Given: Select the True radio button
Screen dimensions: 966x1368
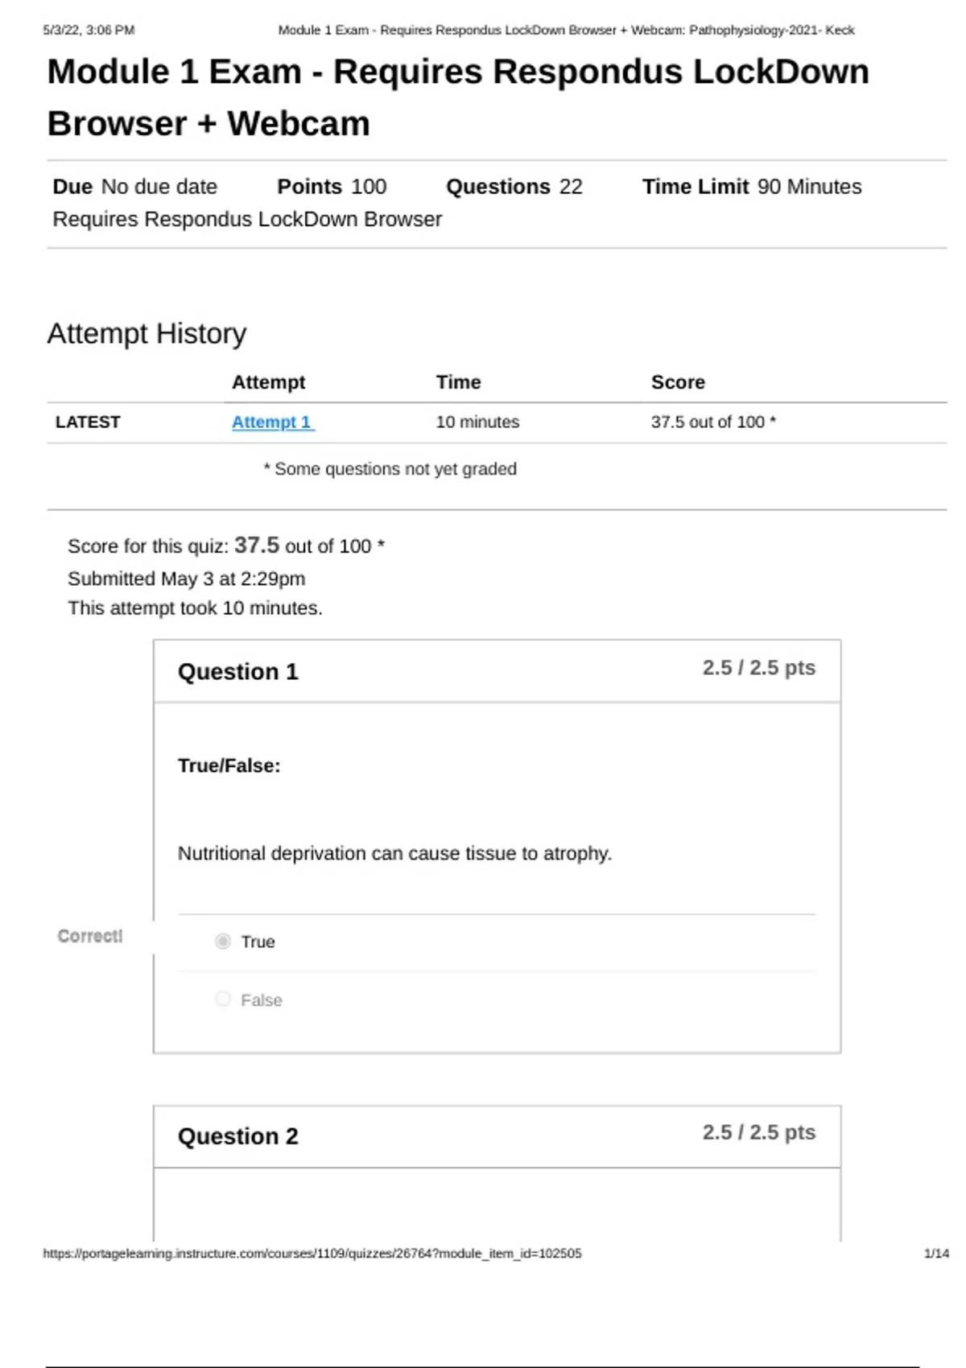Looking at the screenshot, I should tap(224, 942).
